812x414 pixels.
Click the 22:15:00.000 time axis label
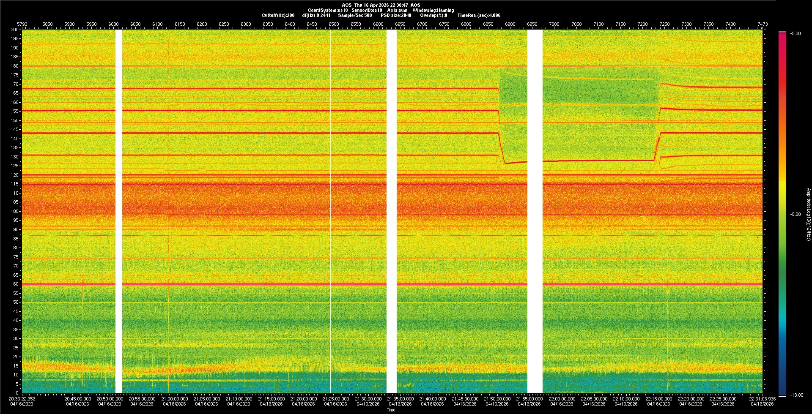(x=658, y=399)
